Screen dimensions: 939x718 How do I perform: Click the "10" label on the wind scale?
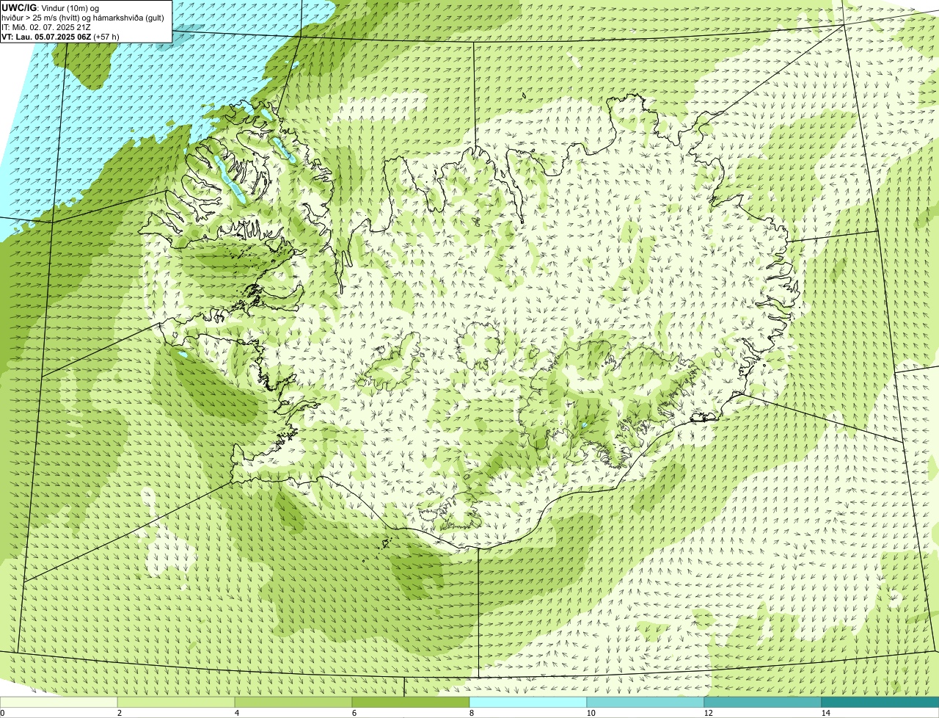tap(591, 713)
